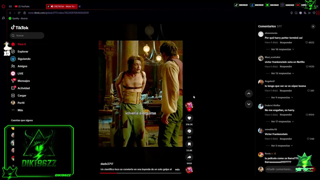Click the video progress bar

(x=140, y=173)
